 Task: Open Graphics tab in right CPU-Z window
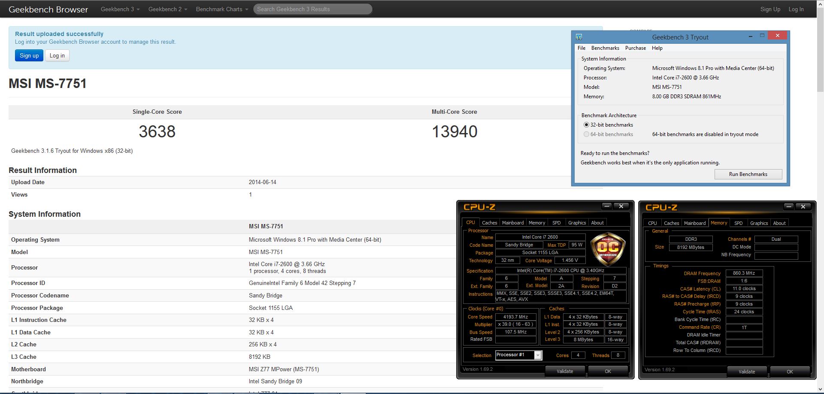pyautogui.click(x=759, y=223)
